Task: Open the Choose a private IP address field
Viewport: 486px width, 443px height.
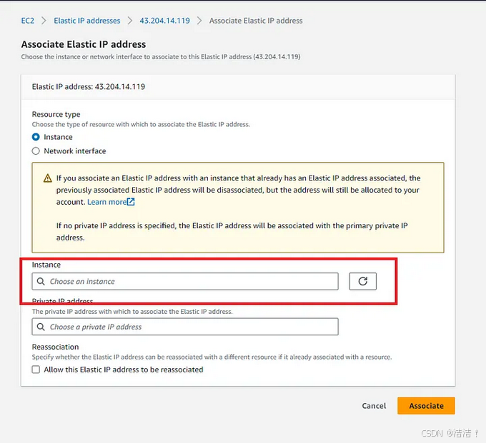Action: pyautogui.click(x=185, y=327)
